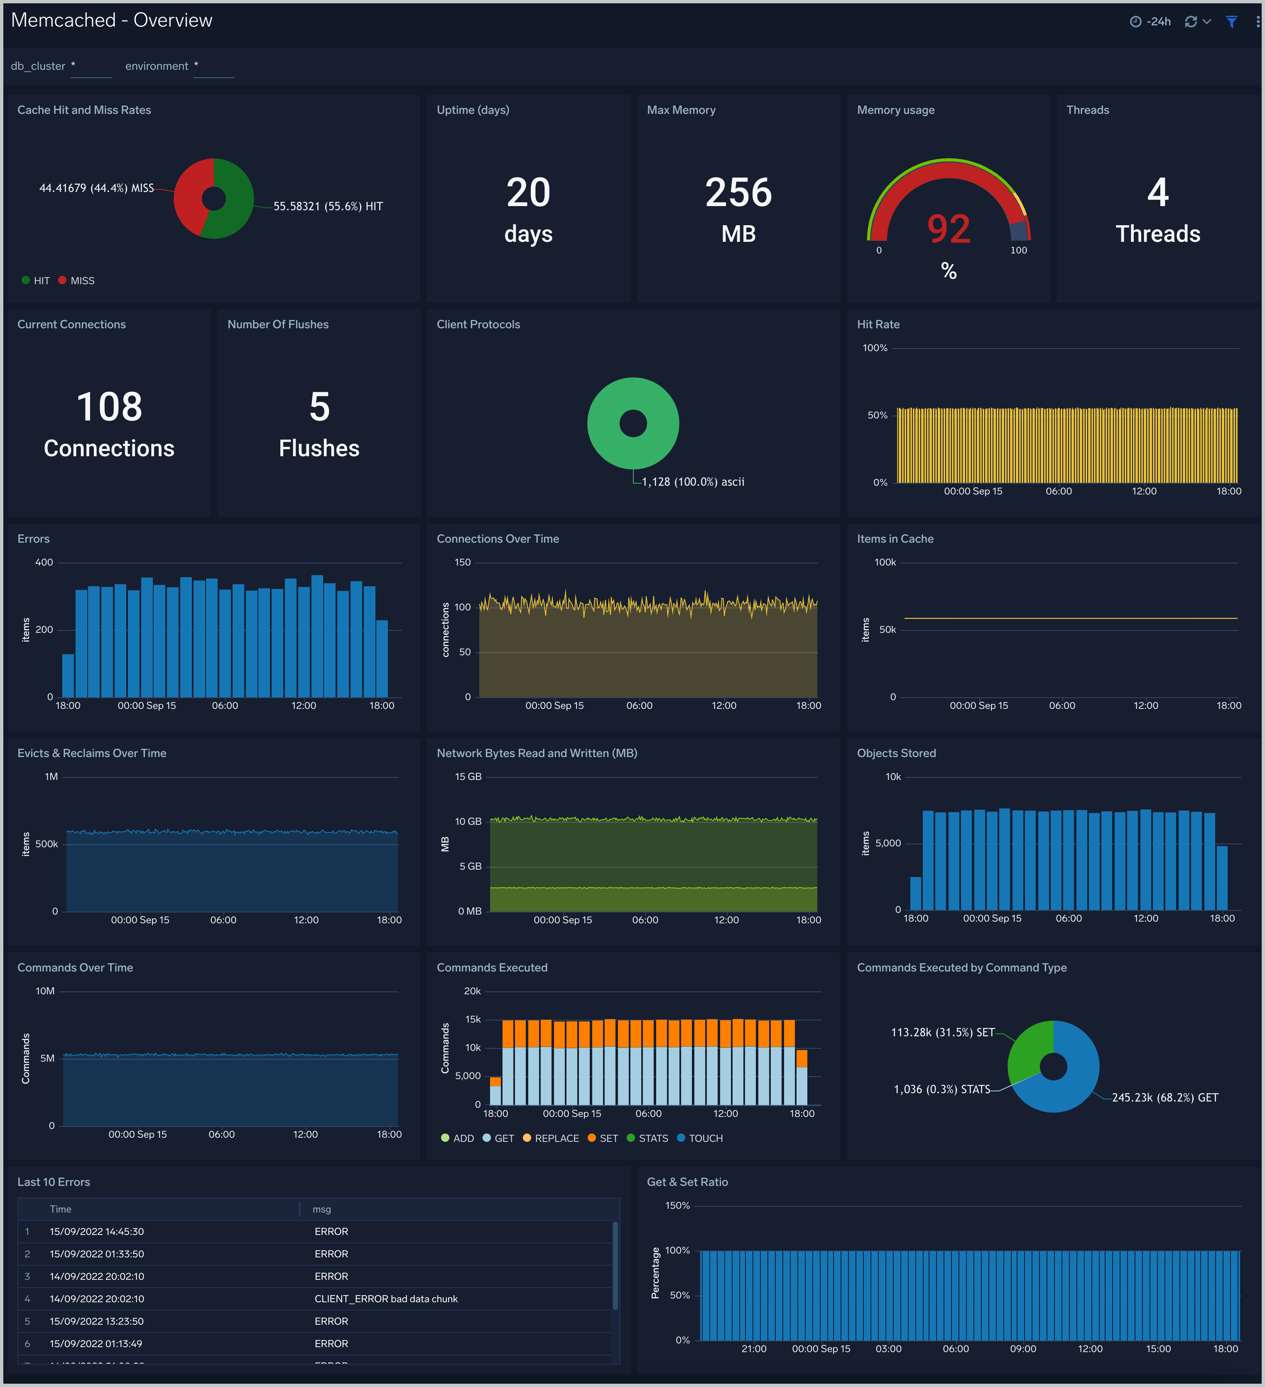1265x1387 pixels.
Task: Click the 1,128 (100.0%) ascii label
Action: tap(693, 482)
